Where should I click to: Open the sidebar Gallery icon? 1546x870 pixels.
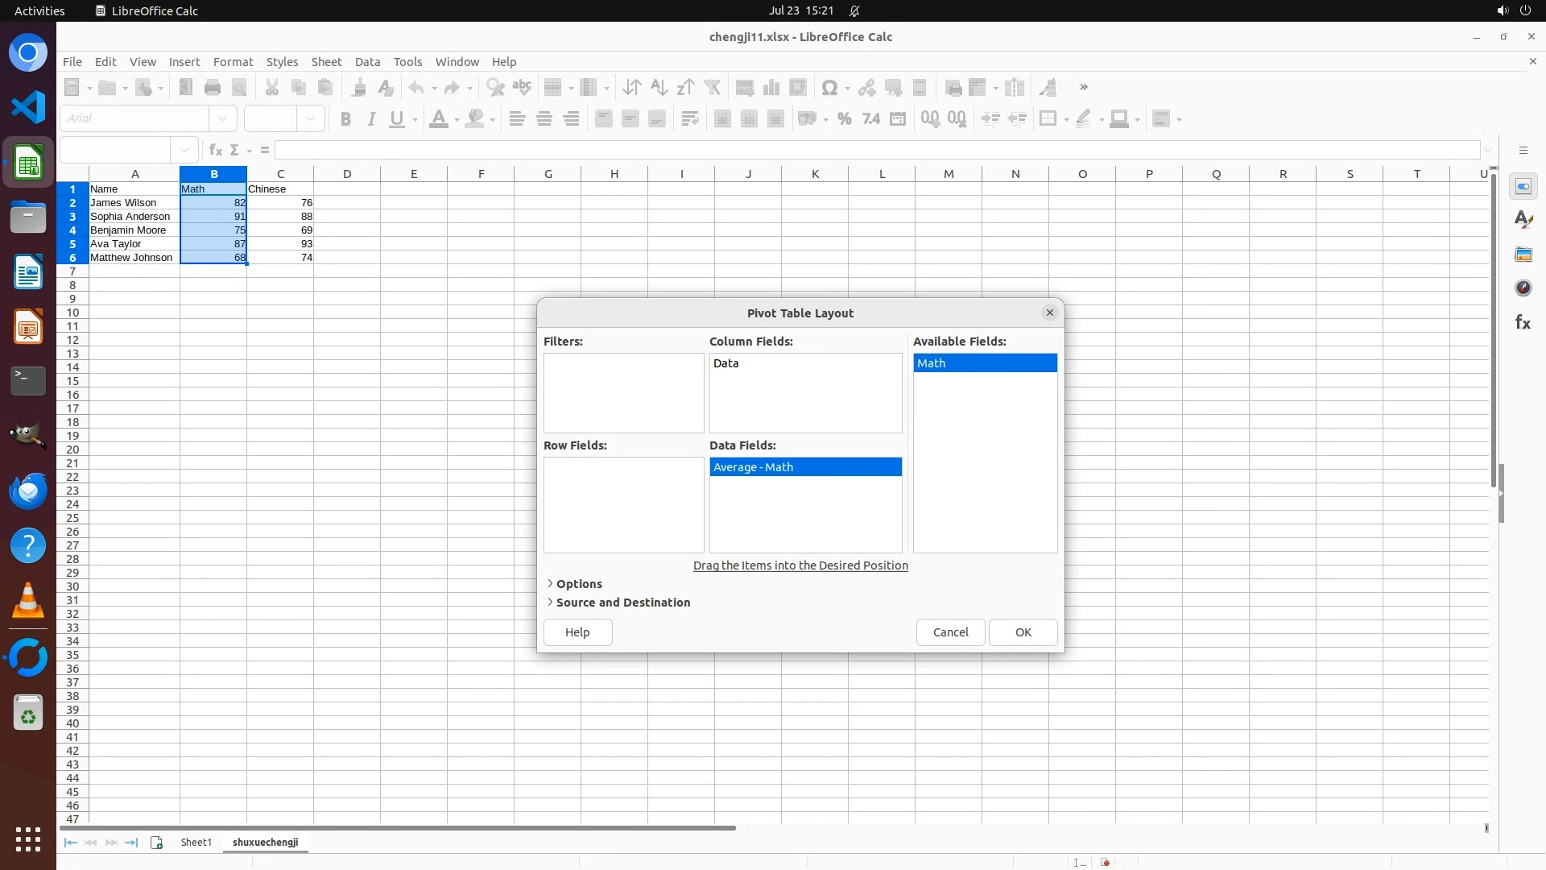coord(1523,255)
